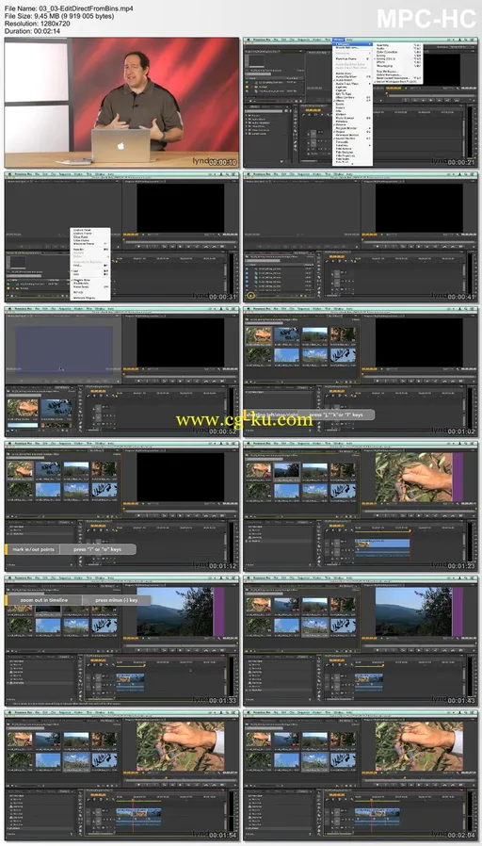Select the thumbnail stamped 00:00:31
Screen dimensions: 482x846
coord(121,236)
